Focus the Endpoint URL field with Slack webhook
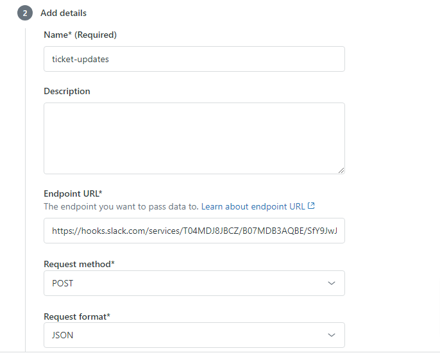 pyautogui.click(x=194, y=231)
